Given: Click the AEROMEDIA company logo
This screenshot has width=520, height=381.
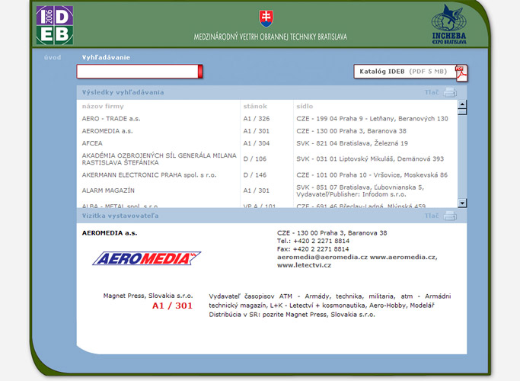Looking at the screenshot, I should click(x=147, y=258).
